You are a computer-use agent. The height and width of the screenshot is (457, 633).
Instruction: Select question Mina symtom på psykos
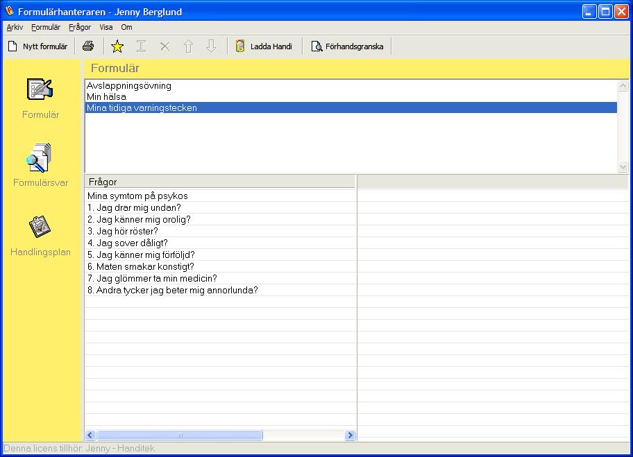coord(221,196)
